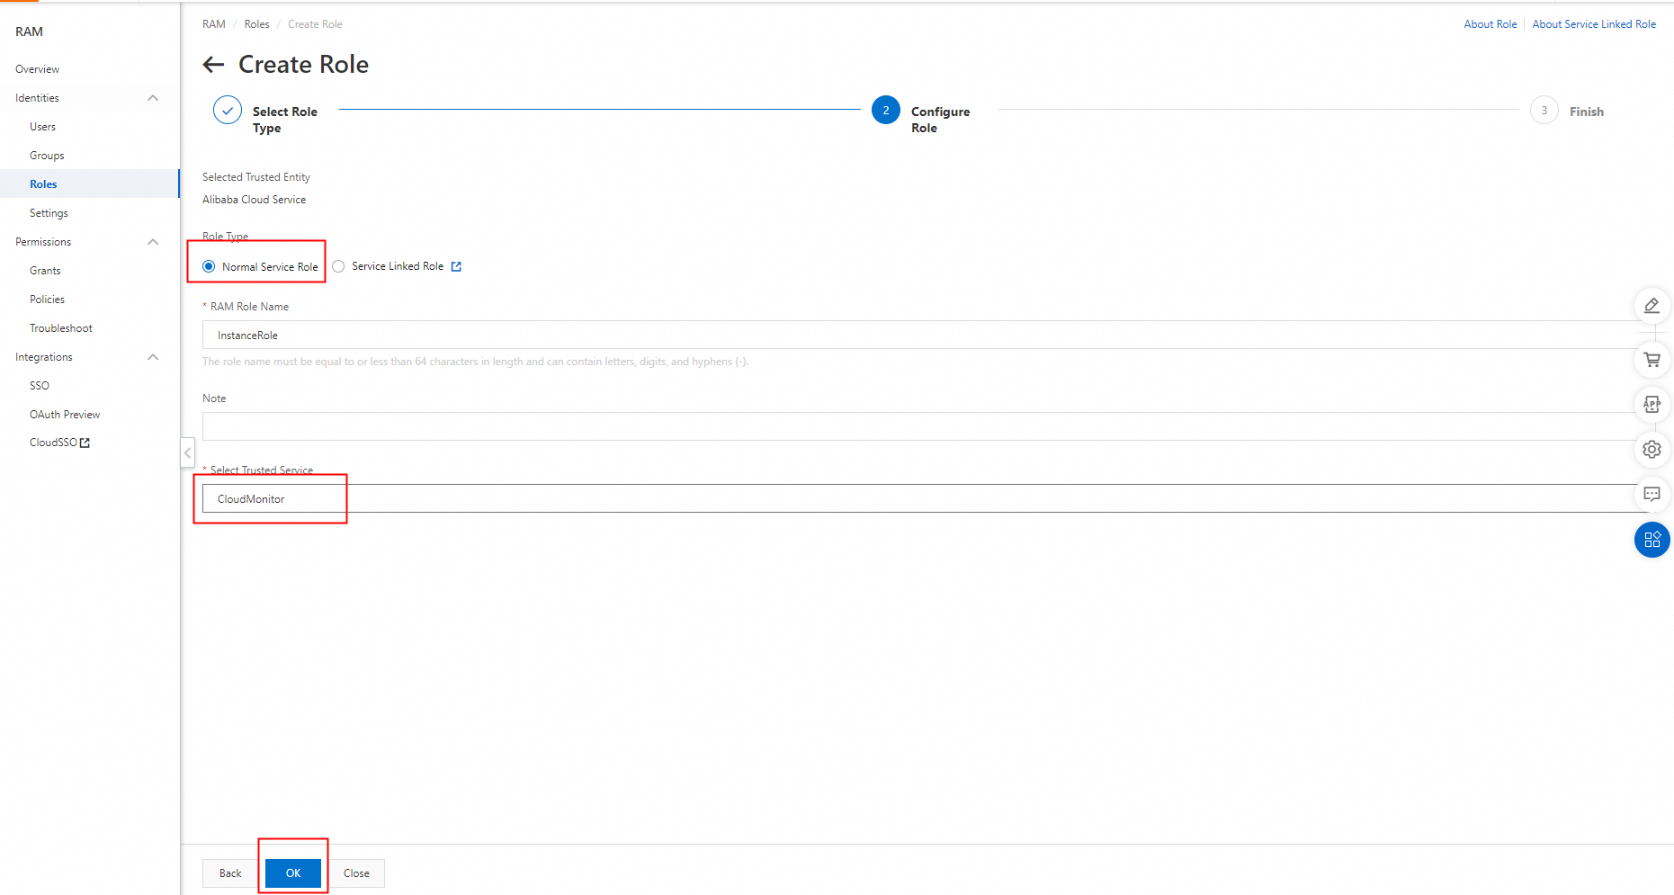
Task: Open the shopping cart floating icon
Action: [x=1652, y=360]
